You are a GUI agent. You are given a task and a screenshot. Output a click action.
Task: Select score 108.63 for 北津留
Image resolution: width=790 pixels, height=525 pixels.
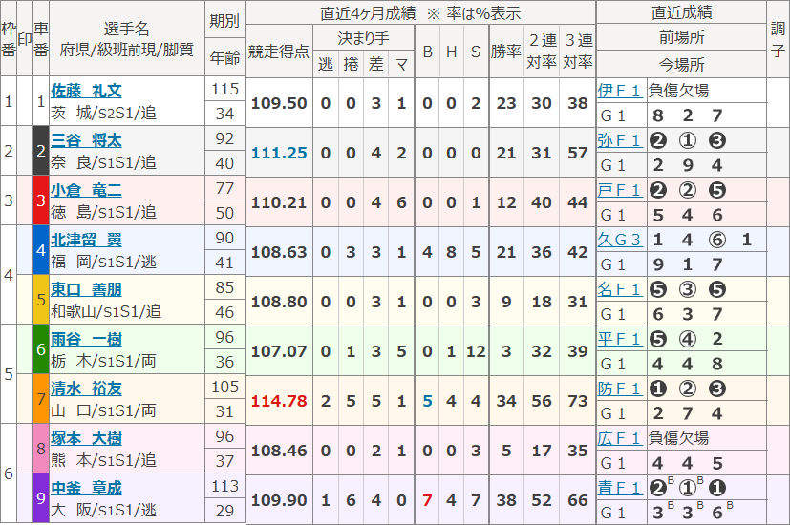click(x=279, y=252)
